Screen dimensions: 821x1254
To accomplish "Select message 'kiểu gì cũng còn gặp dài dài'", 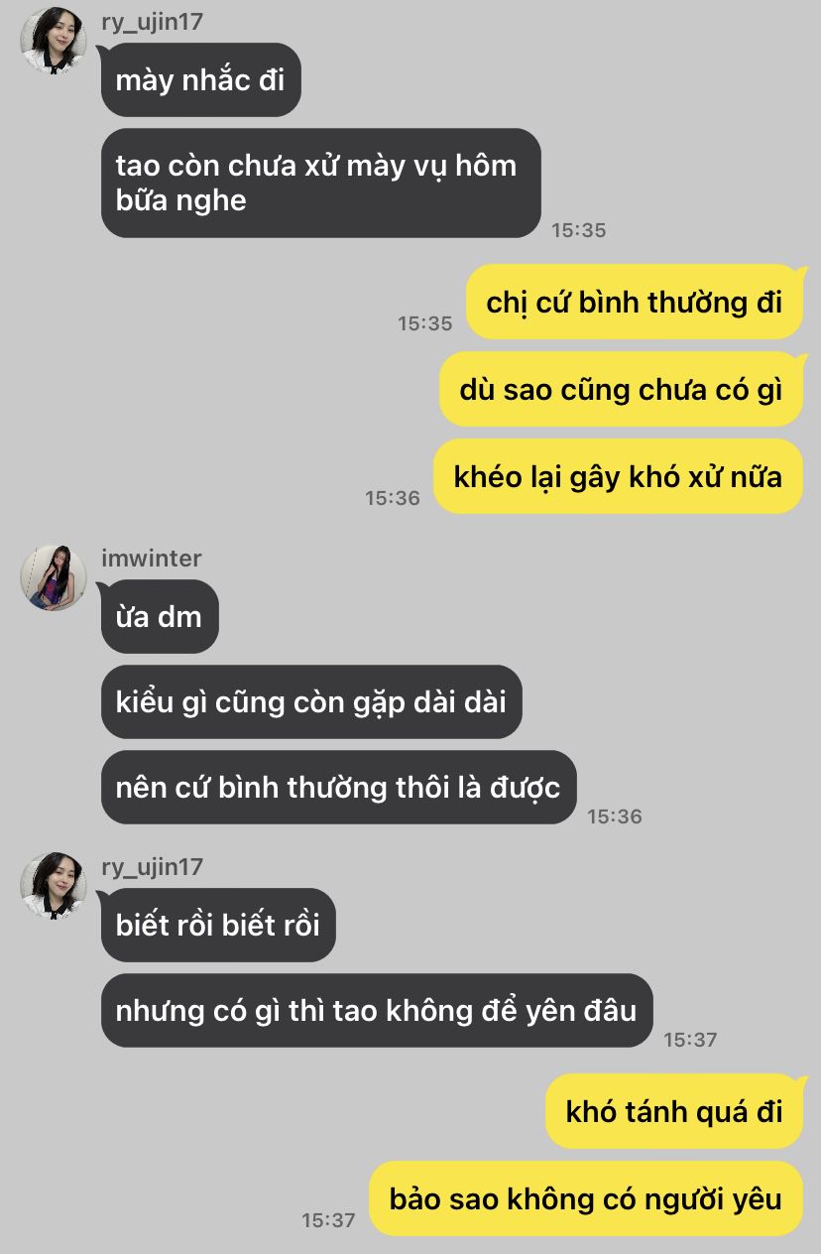I will [x=311, y=701].
